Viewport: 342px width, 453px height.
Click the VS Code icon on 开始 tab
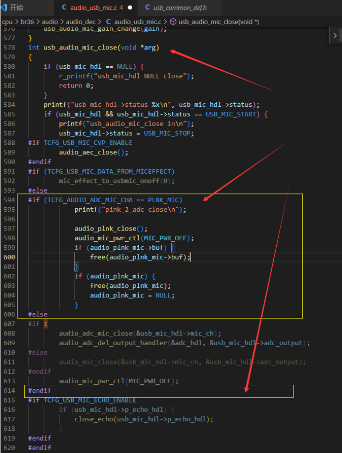[4, 7]
